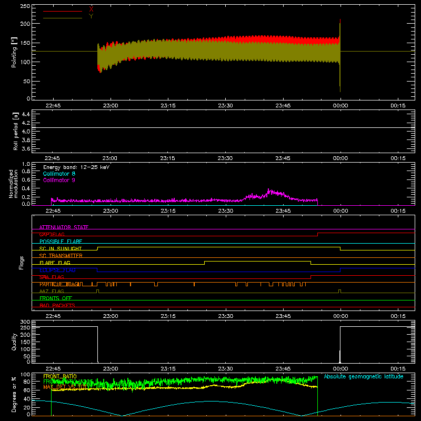Image resolution: width=421 pixels, height=421 pixels.
Task: Click the orange MAX_DET_VS_TOT legend label
Action: (65, 387)
